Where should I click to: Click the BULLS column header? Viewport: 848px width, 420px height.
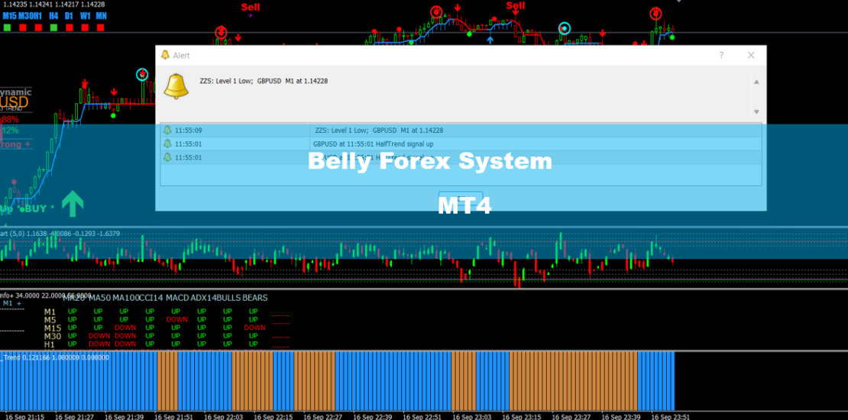click(x=227, y=297)
